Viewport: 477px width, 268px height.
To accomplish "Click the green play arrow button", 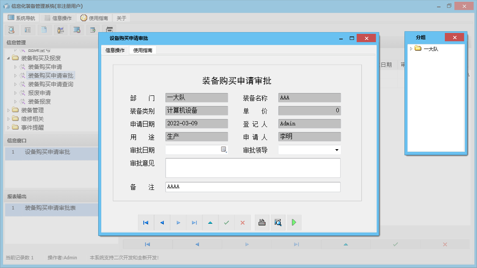I will click(x=294, y=222).
